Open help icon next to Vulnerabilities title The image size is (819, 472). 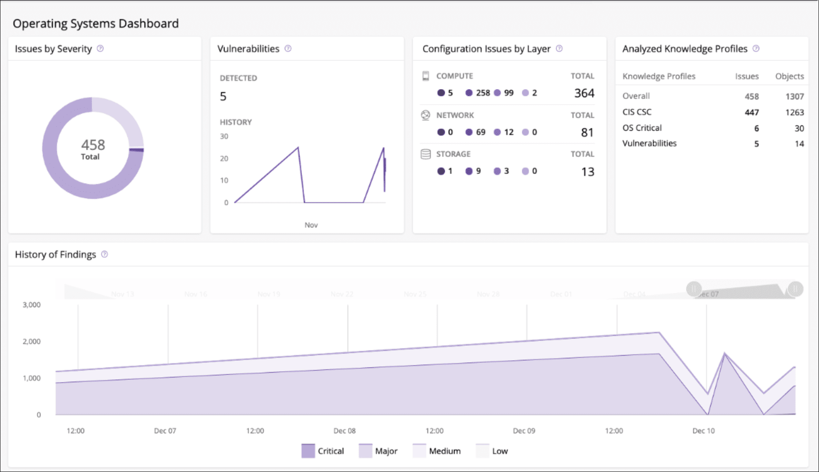[288, 49]
